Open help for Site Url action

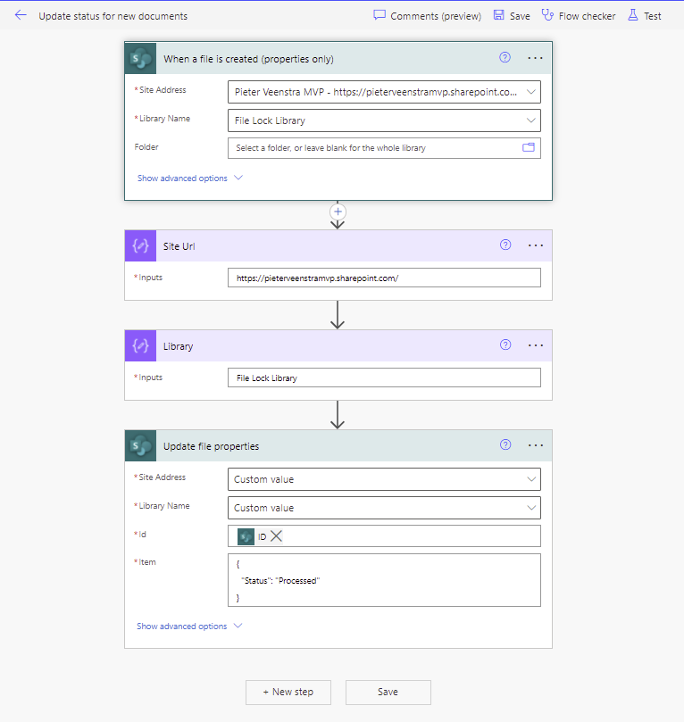505,245
